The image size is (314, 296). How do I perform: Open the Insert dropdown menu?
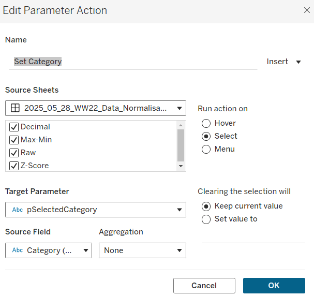(x=283, y=62)
